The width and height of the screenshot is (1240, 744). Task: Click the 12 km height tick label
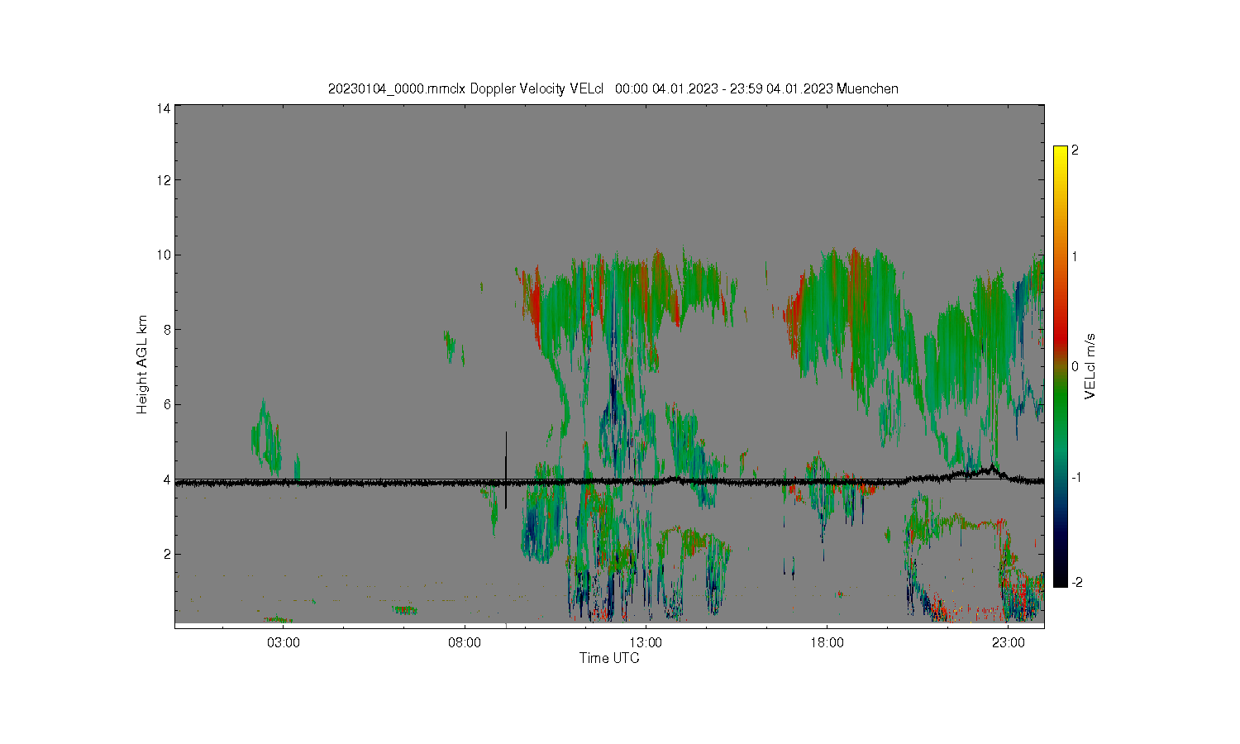165,180
